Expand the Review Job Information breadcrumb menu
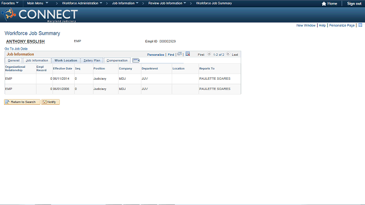The height and width of the screenshot is (205, 365). (167, 3)
